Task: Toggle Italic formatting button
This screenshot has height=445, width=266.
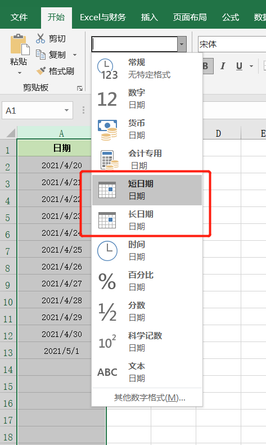Action: 223,66
